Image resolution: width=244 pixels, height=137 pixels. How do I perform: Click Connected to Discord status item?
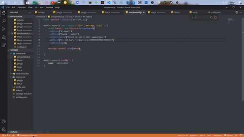(27, 135)
